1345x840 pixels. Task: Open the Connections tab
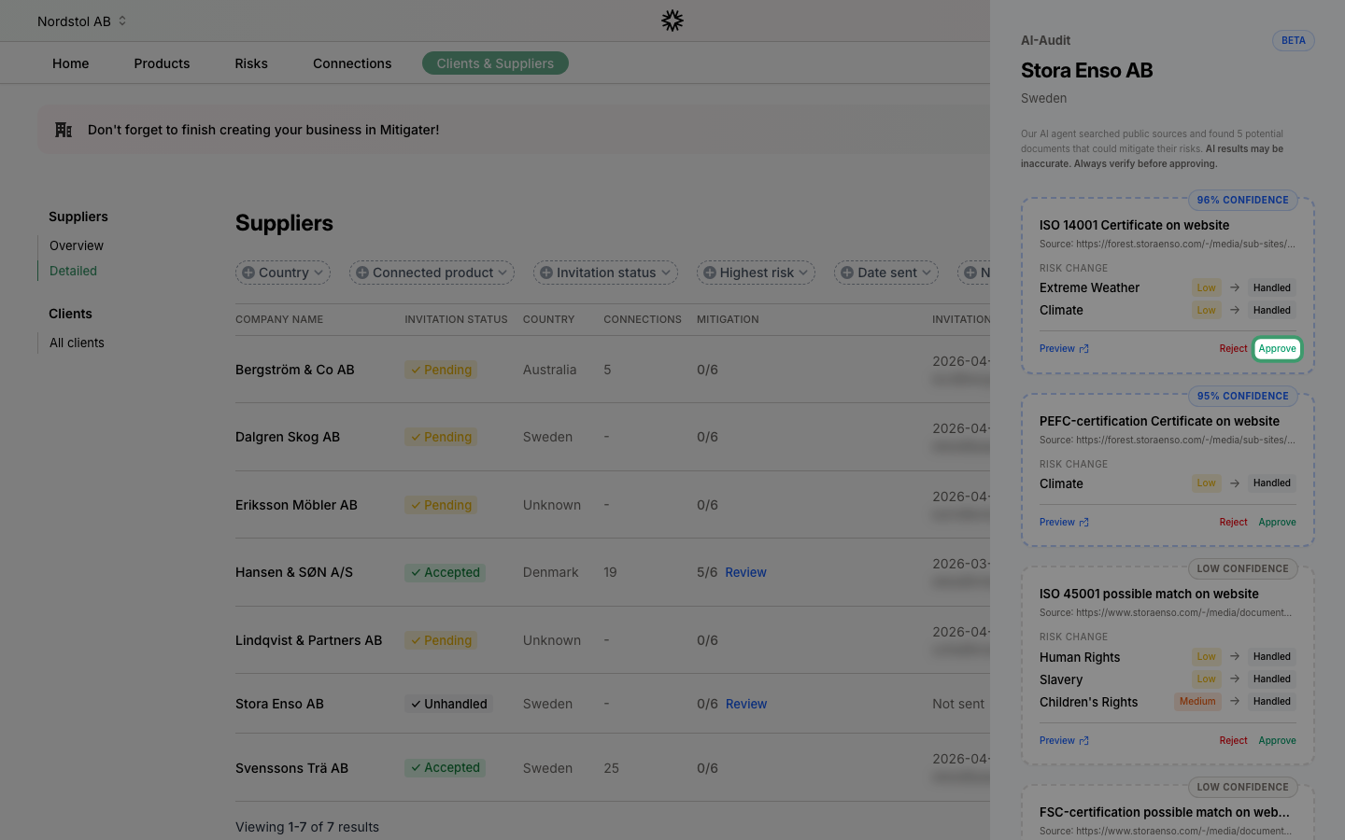(352, 63)
